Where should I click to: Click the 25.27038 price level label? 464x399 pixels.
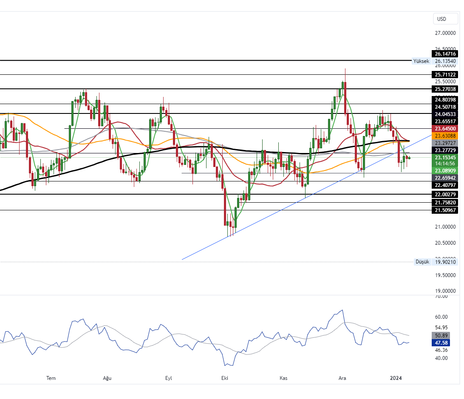point(445,89)
